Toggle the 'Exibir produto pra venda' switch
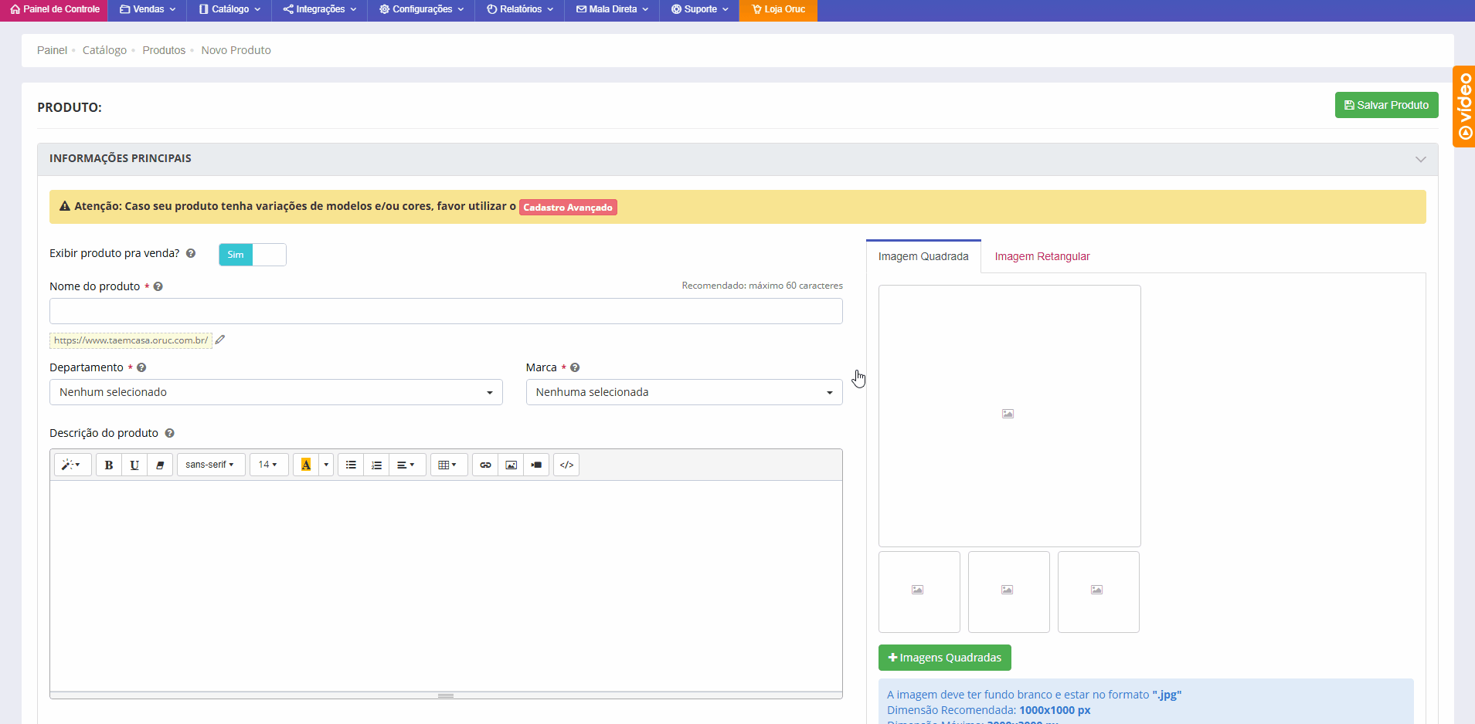The image size is (1475, 724). coord(252,255)
